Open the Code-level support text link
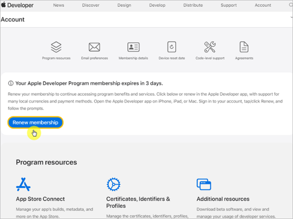Viewport: 293px width, 219px height. tap(210, 58)
